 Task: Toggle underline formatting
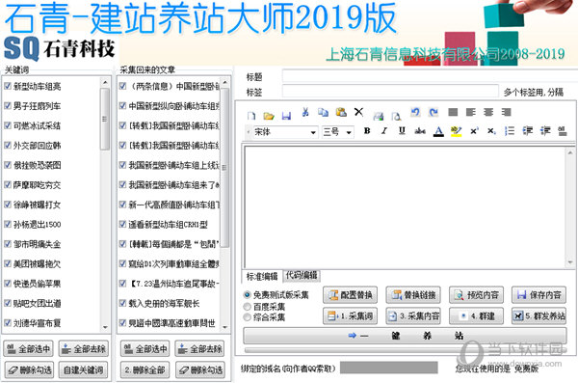click(x=402, y=131)
